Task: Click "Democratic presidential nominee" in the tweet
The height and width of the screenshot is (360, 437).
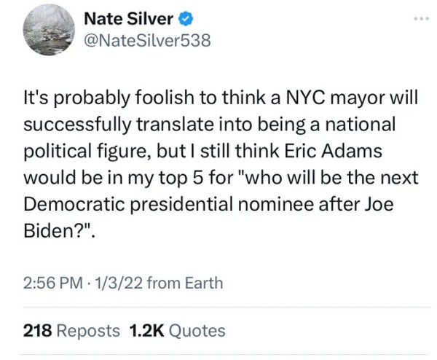Action: click(197, 205)
